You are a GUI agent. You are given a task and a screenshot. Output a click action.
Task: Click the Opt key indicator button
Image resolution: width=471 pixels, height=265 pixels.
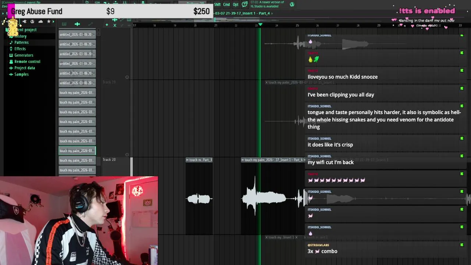(235, 4)
